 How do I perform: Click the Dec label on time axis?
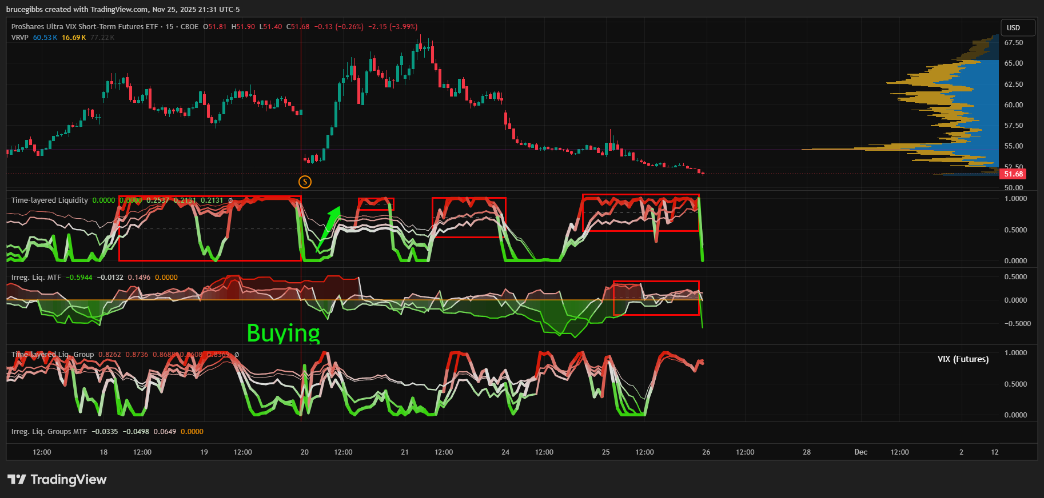point(860,452)
